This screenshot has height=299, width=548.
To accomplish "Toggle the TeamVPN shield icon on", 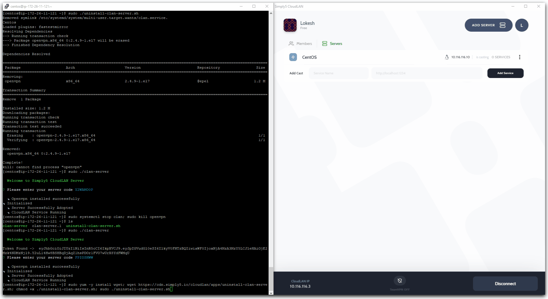I will click(400, 281).
